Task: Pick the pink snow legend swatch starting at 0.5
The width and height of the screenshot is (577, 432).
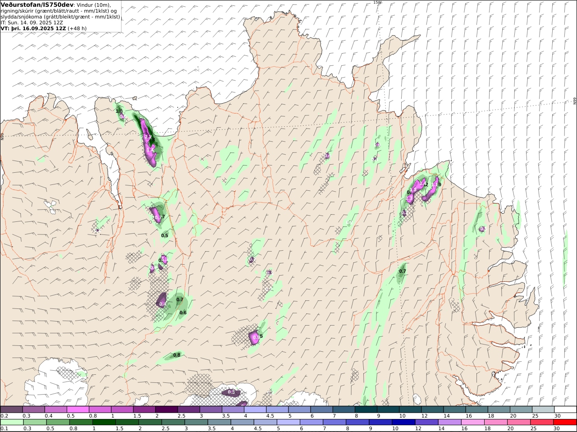Action: pyautogui.click(x=78, y=409)
